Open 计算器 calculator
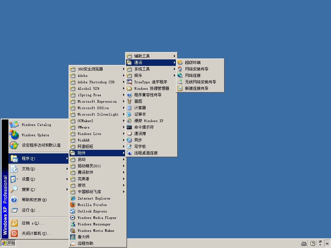The height and width of the screenshot is (248, 331). tap(151, 108)
